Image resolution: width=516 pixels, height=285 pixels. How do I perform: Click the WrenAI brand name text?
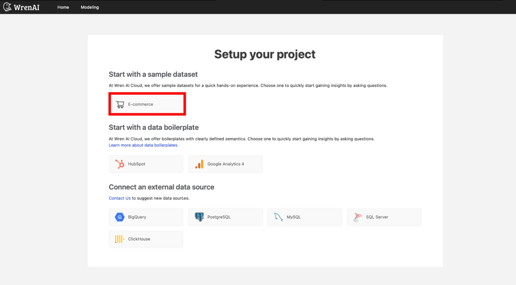click(27, 7)
